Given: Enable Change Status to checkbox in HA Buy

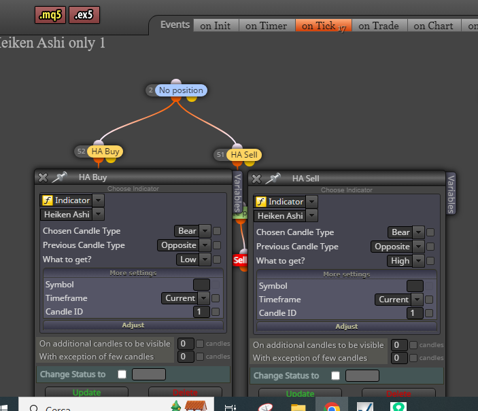Looking at the screenshot, I should (122, 374).
